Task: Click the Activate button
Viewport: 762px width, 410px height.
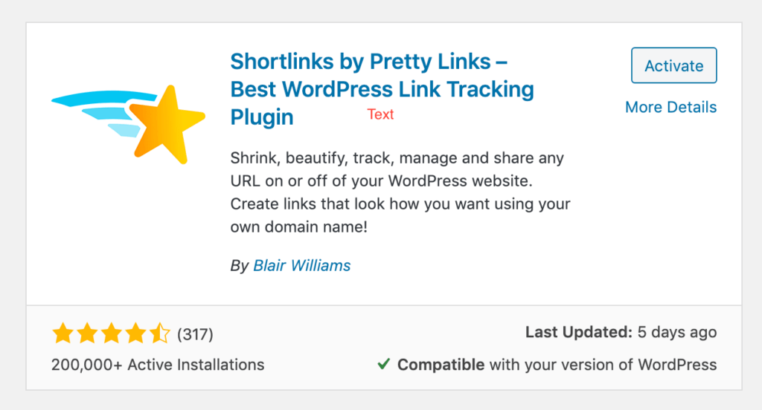Action: [x=673, y=66]
